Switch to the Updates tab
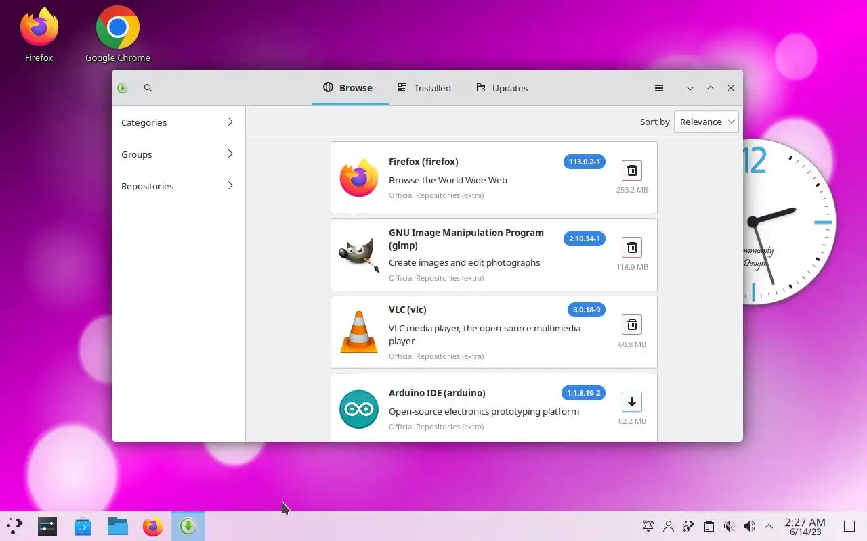 point(502,88)
